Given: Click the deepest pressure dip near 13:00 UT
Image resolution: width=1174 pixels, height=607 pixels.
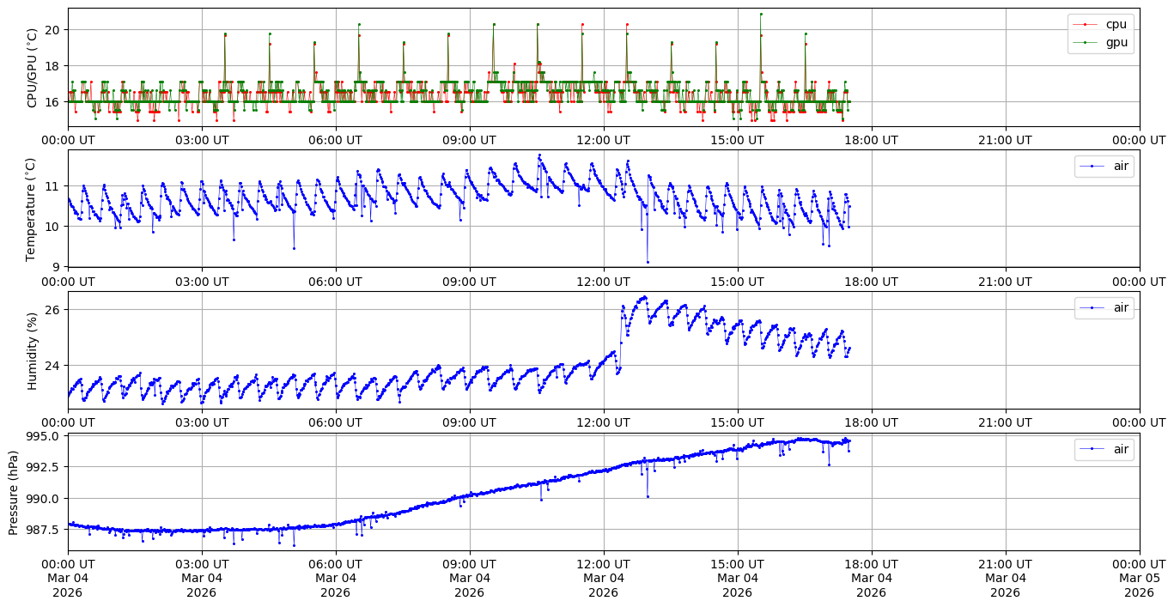Looking at the screenshot, I should point(648,496).
